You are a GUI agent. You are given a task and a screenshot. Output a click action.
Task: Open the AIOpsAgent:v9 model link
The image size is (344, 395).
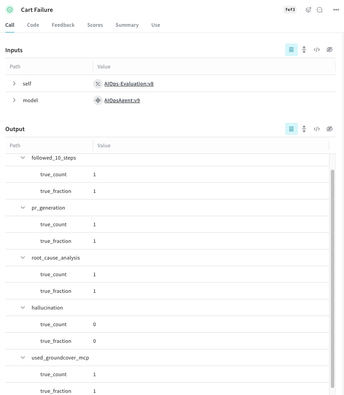[122, 100]
